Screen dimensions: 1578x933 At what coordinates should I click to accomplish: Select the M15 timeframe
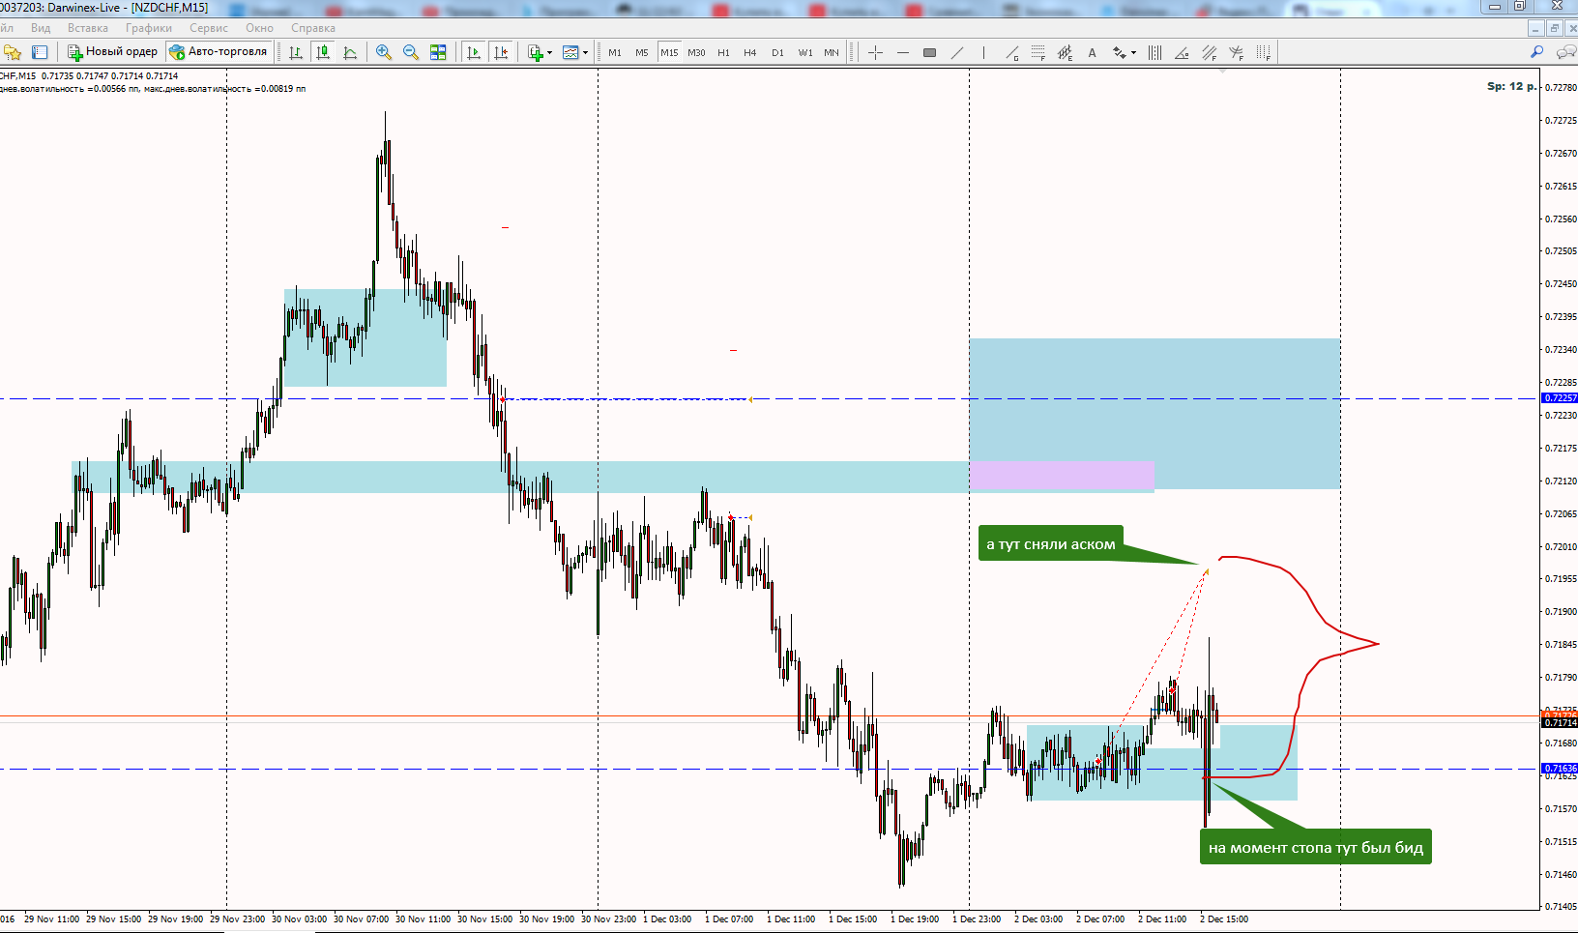[x=669, y=52]
